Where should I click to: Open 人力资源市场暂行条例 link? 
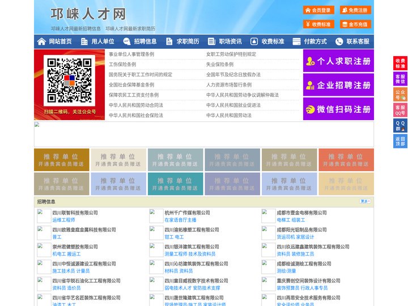pyautogui.click(x=229, y=85)
